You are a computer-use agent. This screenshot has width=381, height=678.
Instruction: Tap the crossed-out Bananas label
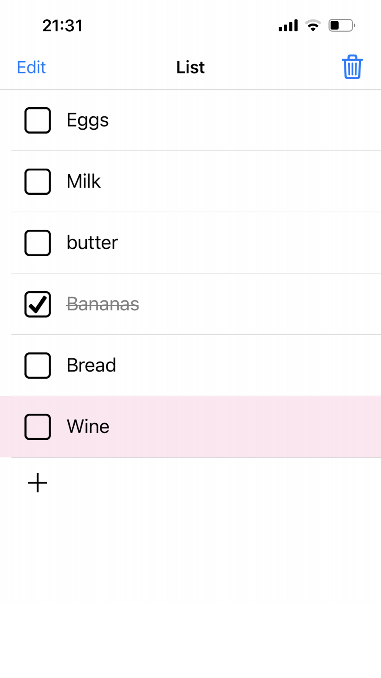pyautogui.click(x=103, y=304)
